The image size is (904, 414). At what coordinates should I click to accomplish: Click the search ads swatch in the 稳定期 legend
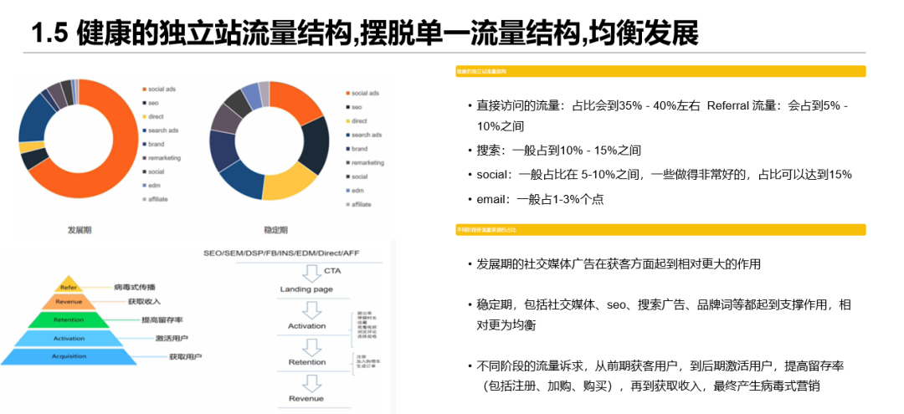pyautogui.click(x=347, y=135)
